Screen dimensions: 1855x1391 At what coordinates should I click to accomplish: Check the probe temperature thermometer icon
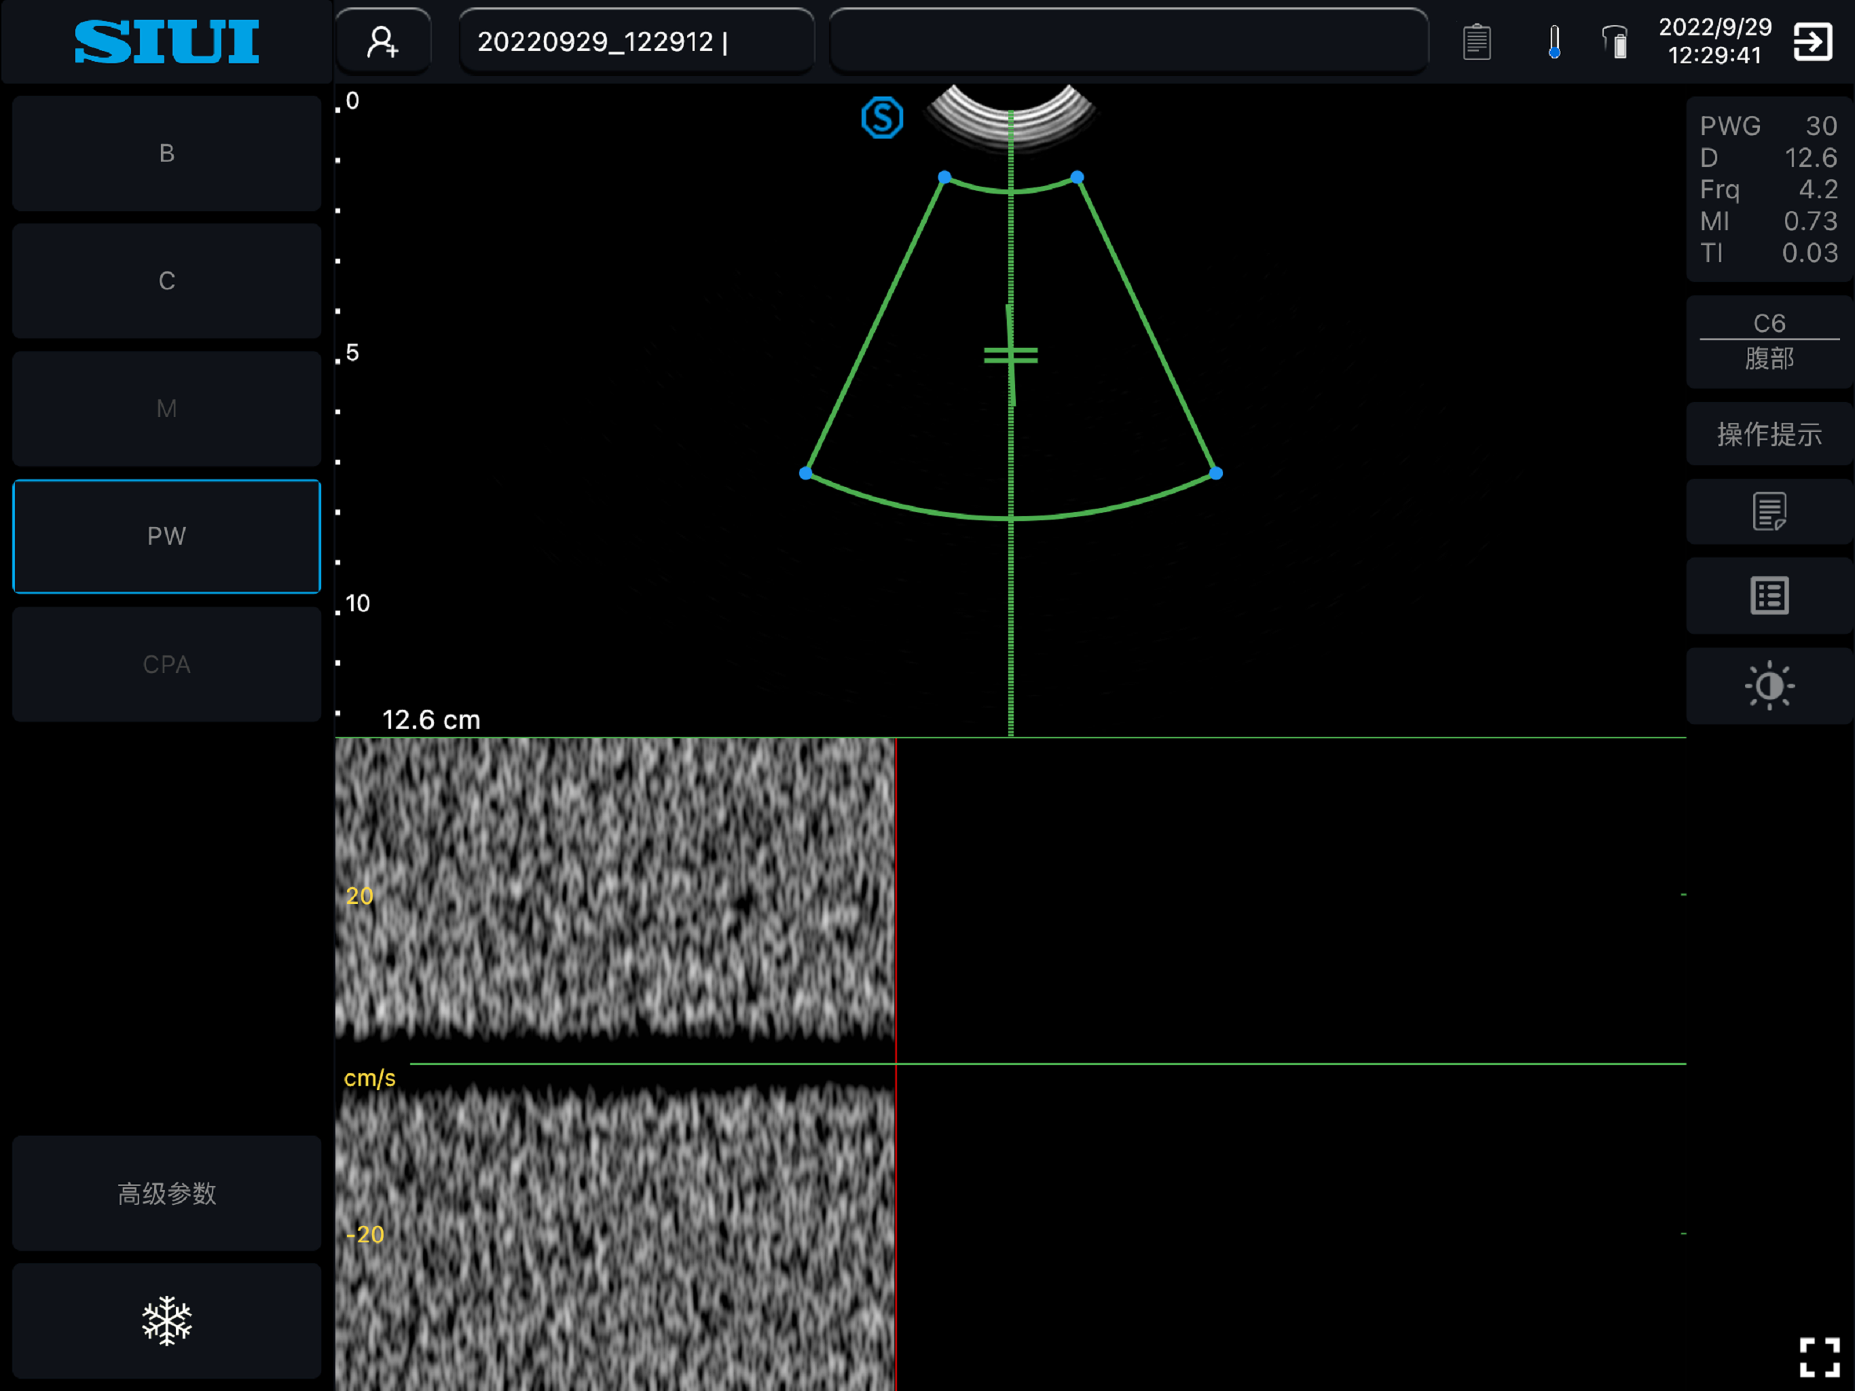tap(1554, 42)
